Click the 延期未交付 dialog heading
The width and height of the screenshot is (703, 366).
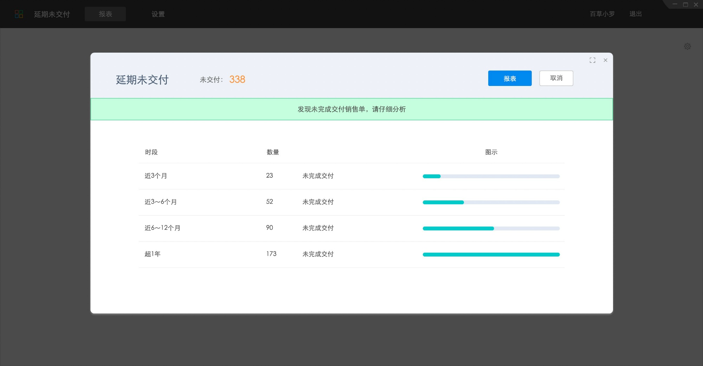pos(142,80)
